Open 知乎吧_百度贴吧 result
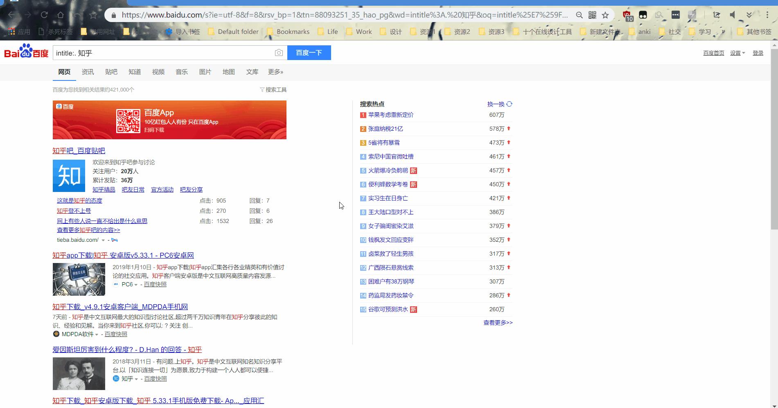 pos(79,151)
